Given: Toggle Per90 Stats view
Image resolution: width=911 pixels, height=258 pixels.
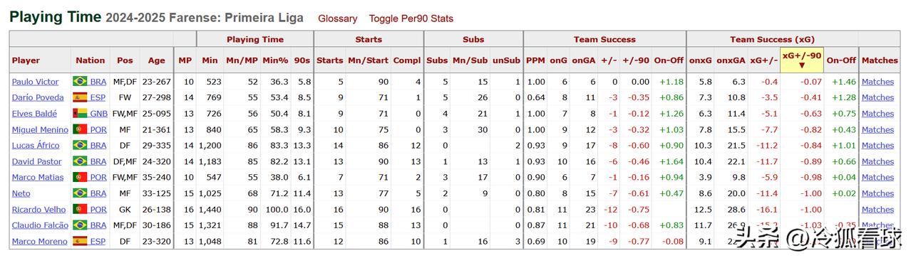Looking at the screenshot, I should pyautogui.click(x=411, y=18).
